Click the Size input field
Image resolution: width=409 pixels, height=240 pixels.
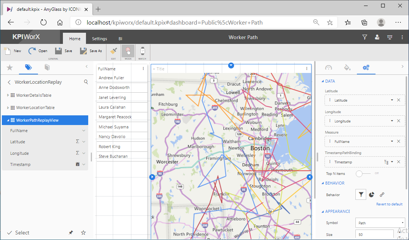tap(374, 235)
